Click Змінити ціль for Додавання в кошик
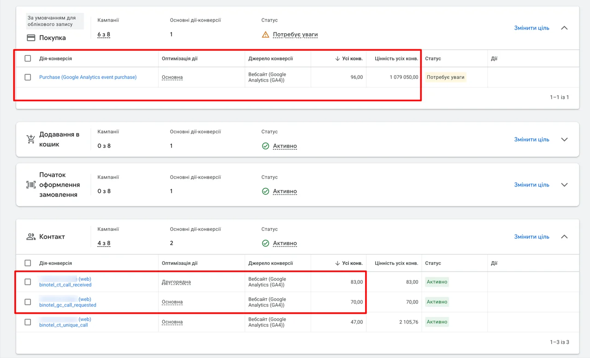This screenshot has height=358, width=590. coord(531,140)
